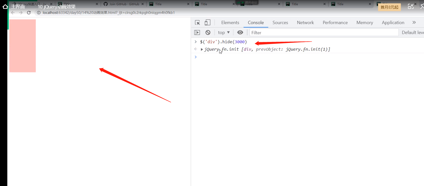424x186 pixels.
Task: Open the top JavaScript context dropdown
Action: tap(224, 33)
